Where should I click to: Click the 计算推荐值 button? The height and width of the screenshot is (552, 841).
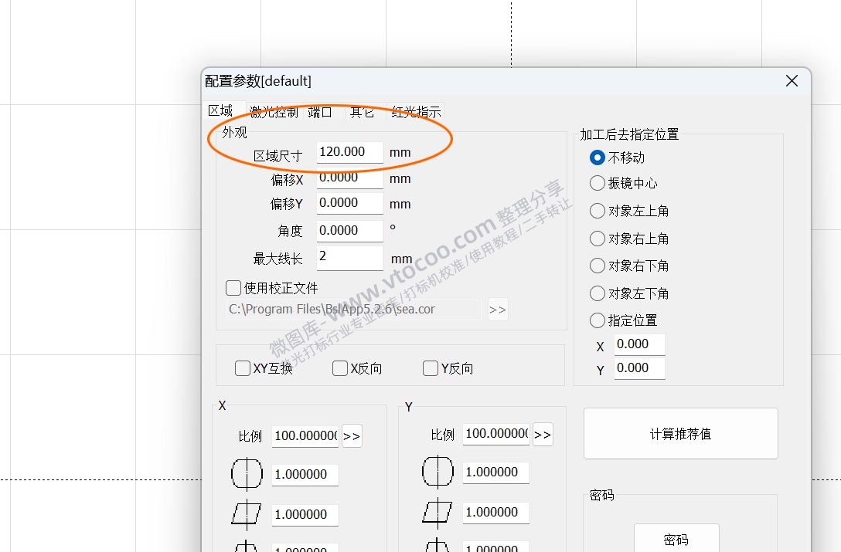coord(680,433)
